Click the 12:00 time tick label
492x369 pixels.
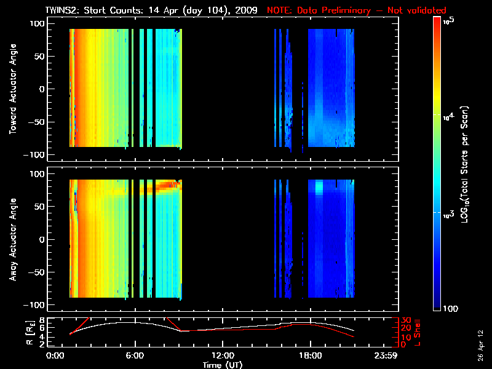222,356
